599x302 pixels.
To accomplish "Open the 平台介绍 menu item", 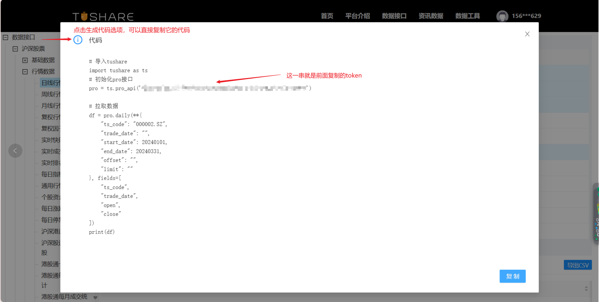I will tap(357, 16).
